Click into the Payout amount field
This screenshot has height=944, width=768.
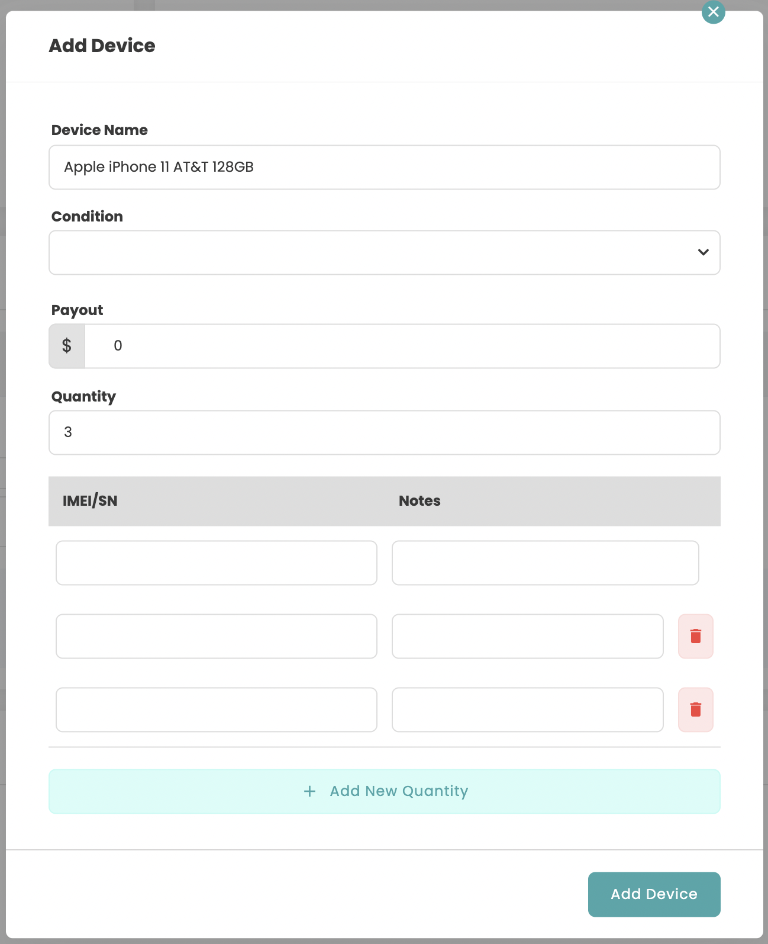402,346
